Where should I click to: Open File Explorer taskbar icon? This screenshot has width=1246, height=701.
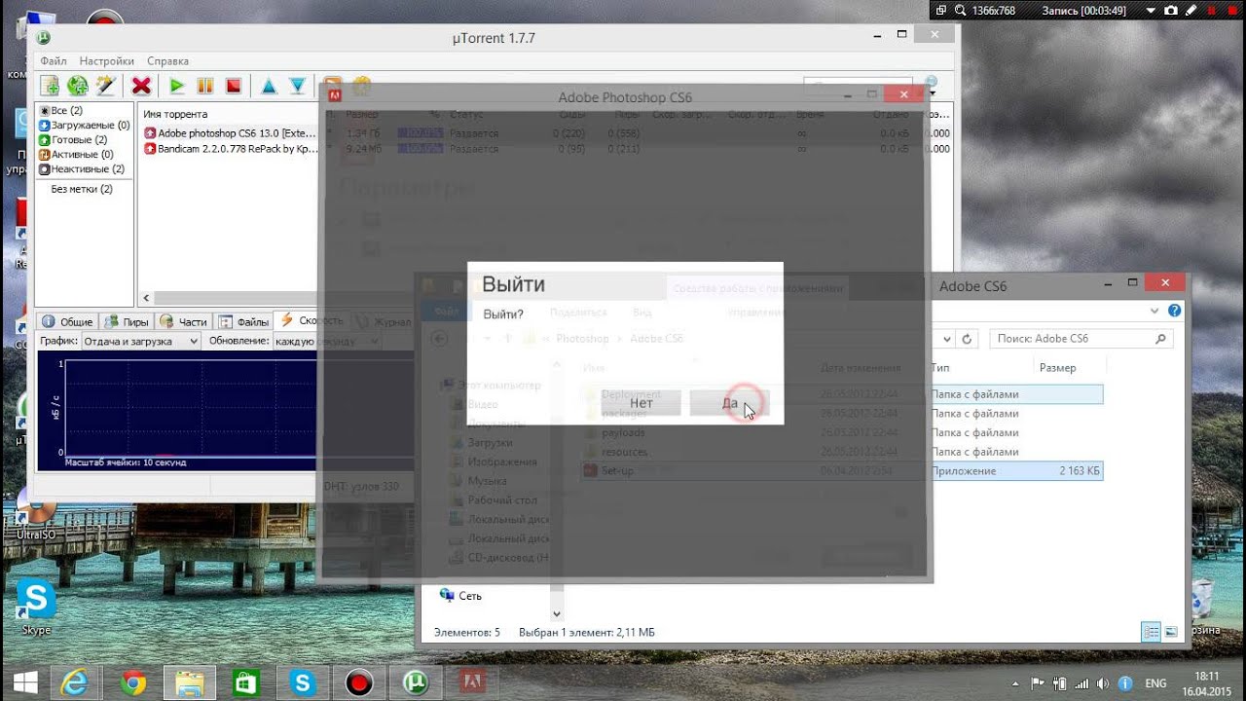coord(190,683)
